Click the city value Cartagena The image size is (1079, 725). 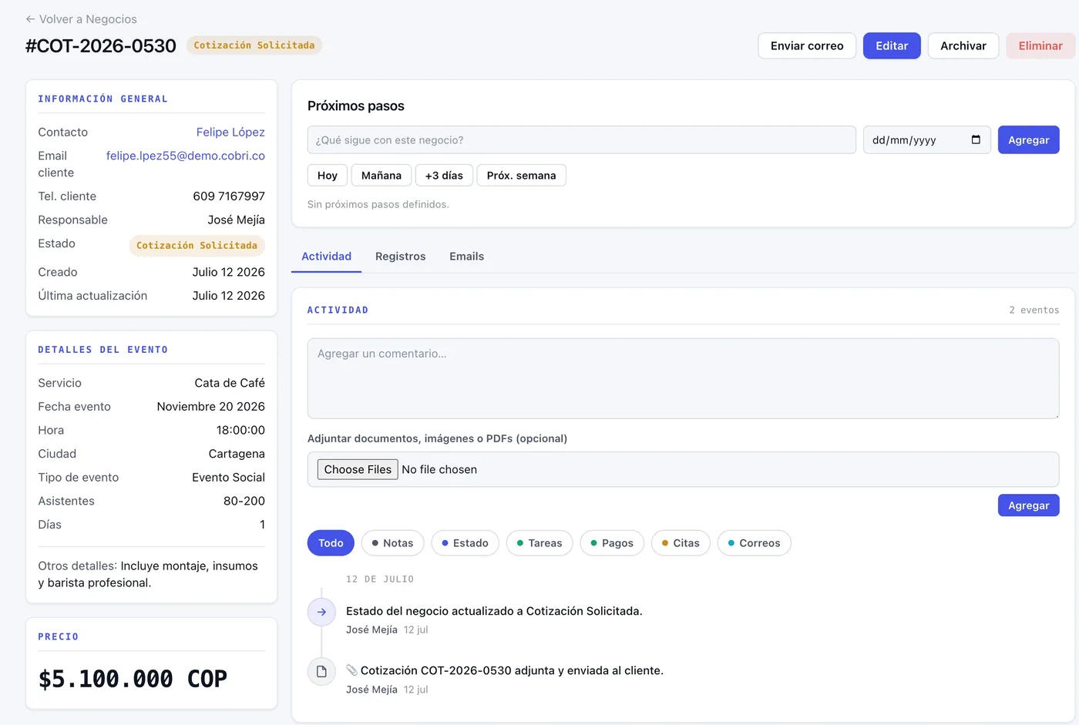coord(237,454)
